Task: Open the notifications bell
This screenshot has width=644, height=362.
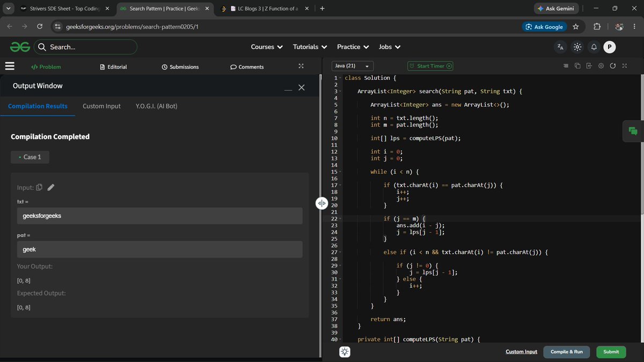Action: [594, 47]
